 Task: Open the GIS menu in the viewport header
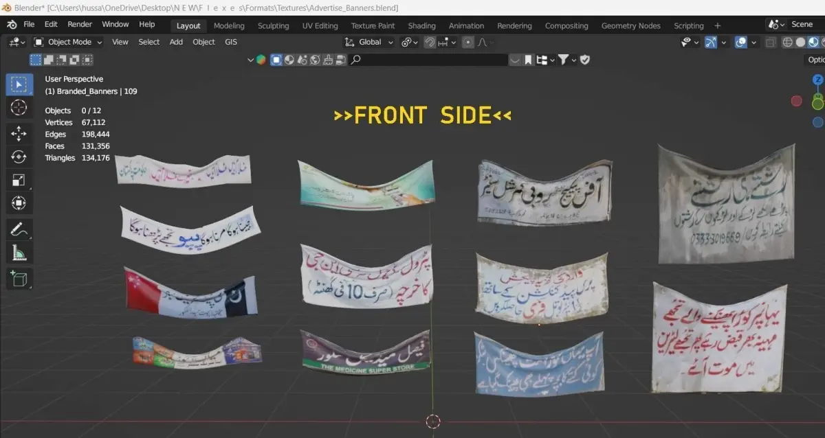(x=231, y=42)
